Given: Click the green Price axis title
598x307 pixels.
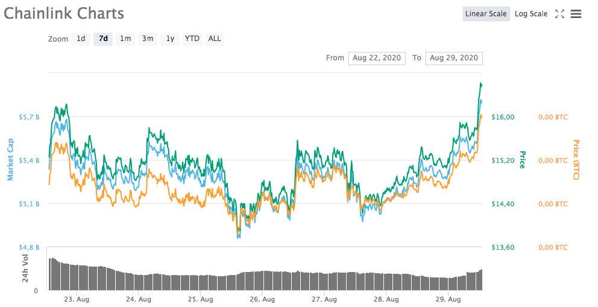Looking at the screenshot, I should point(523,160).
